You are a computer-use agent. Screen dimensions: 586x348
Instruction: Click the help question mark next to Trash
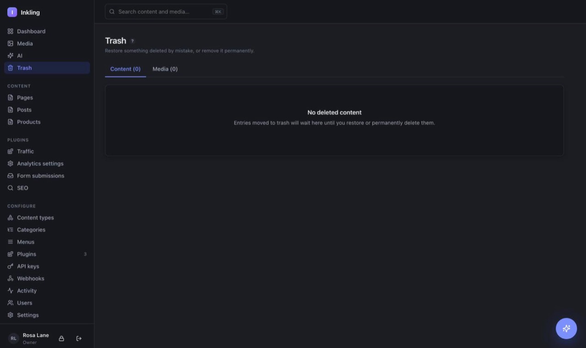pyautogui.click(x=132, y=41)
